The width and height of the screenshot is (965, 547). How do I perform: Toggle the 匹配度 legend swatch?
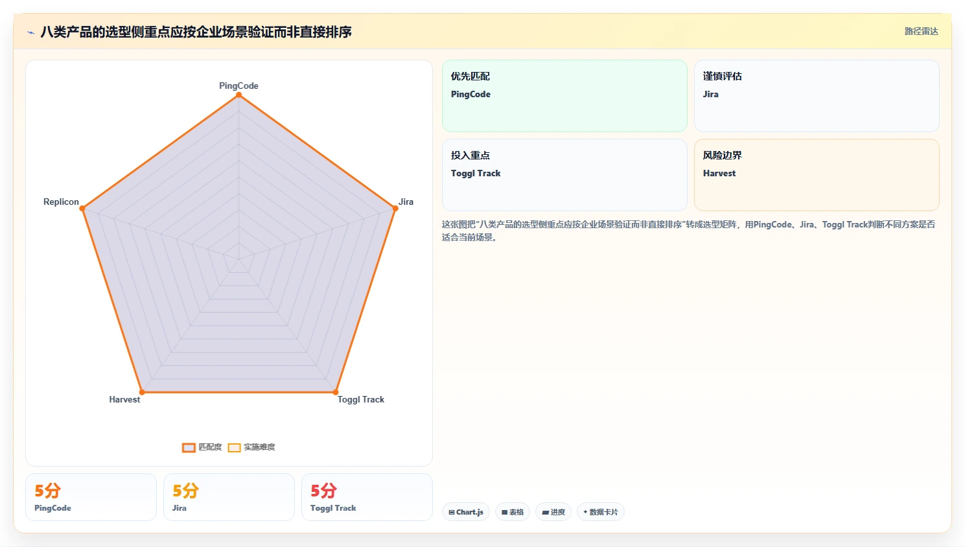click(189, 447)
